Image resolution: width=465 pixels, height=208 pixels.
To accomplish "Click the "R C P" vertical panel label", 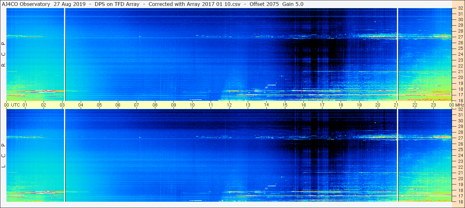I will click(4, 54).
